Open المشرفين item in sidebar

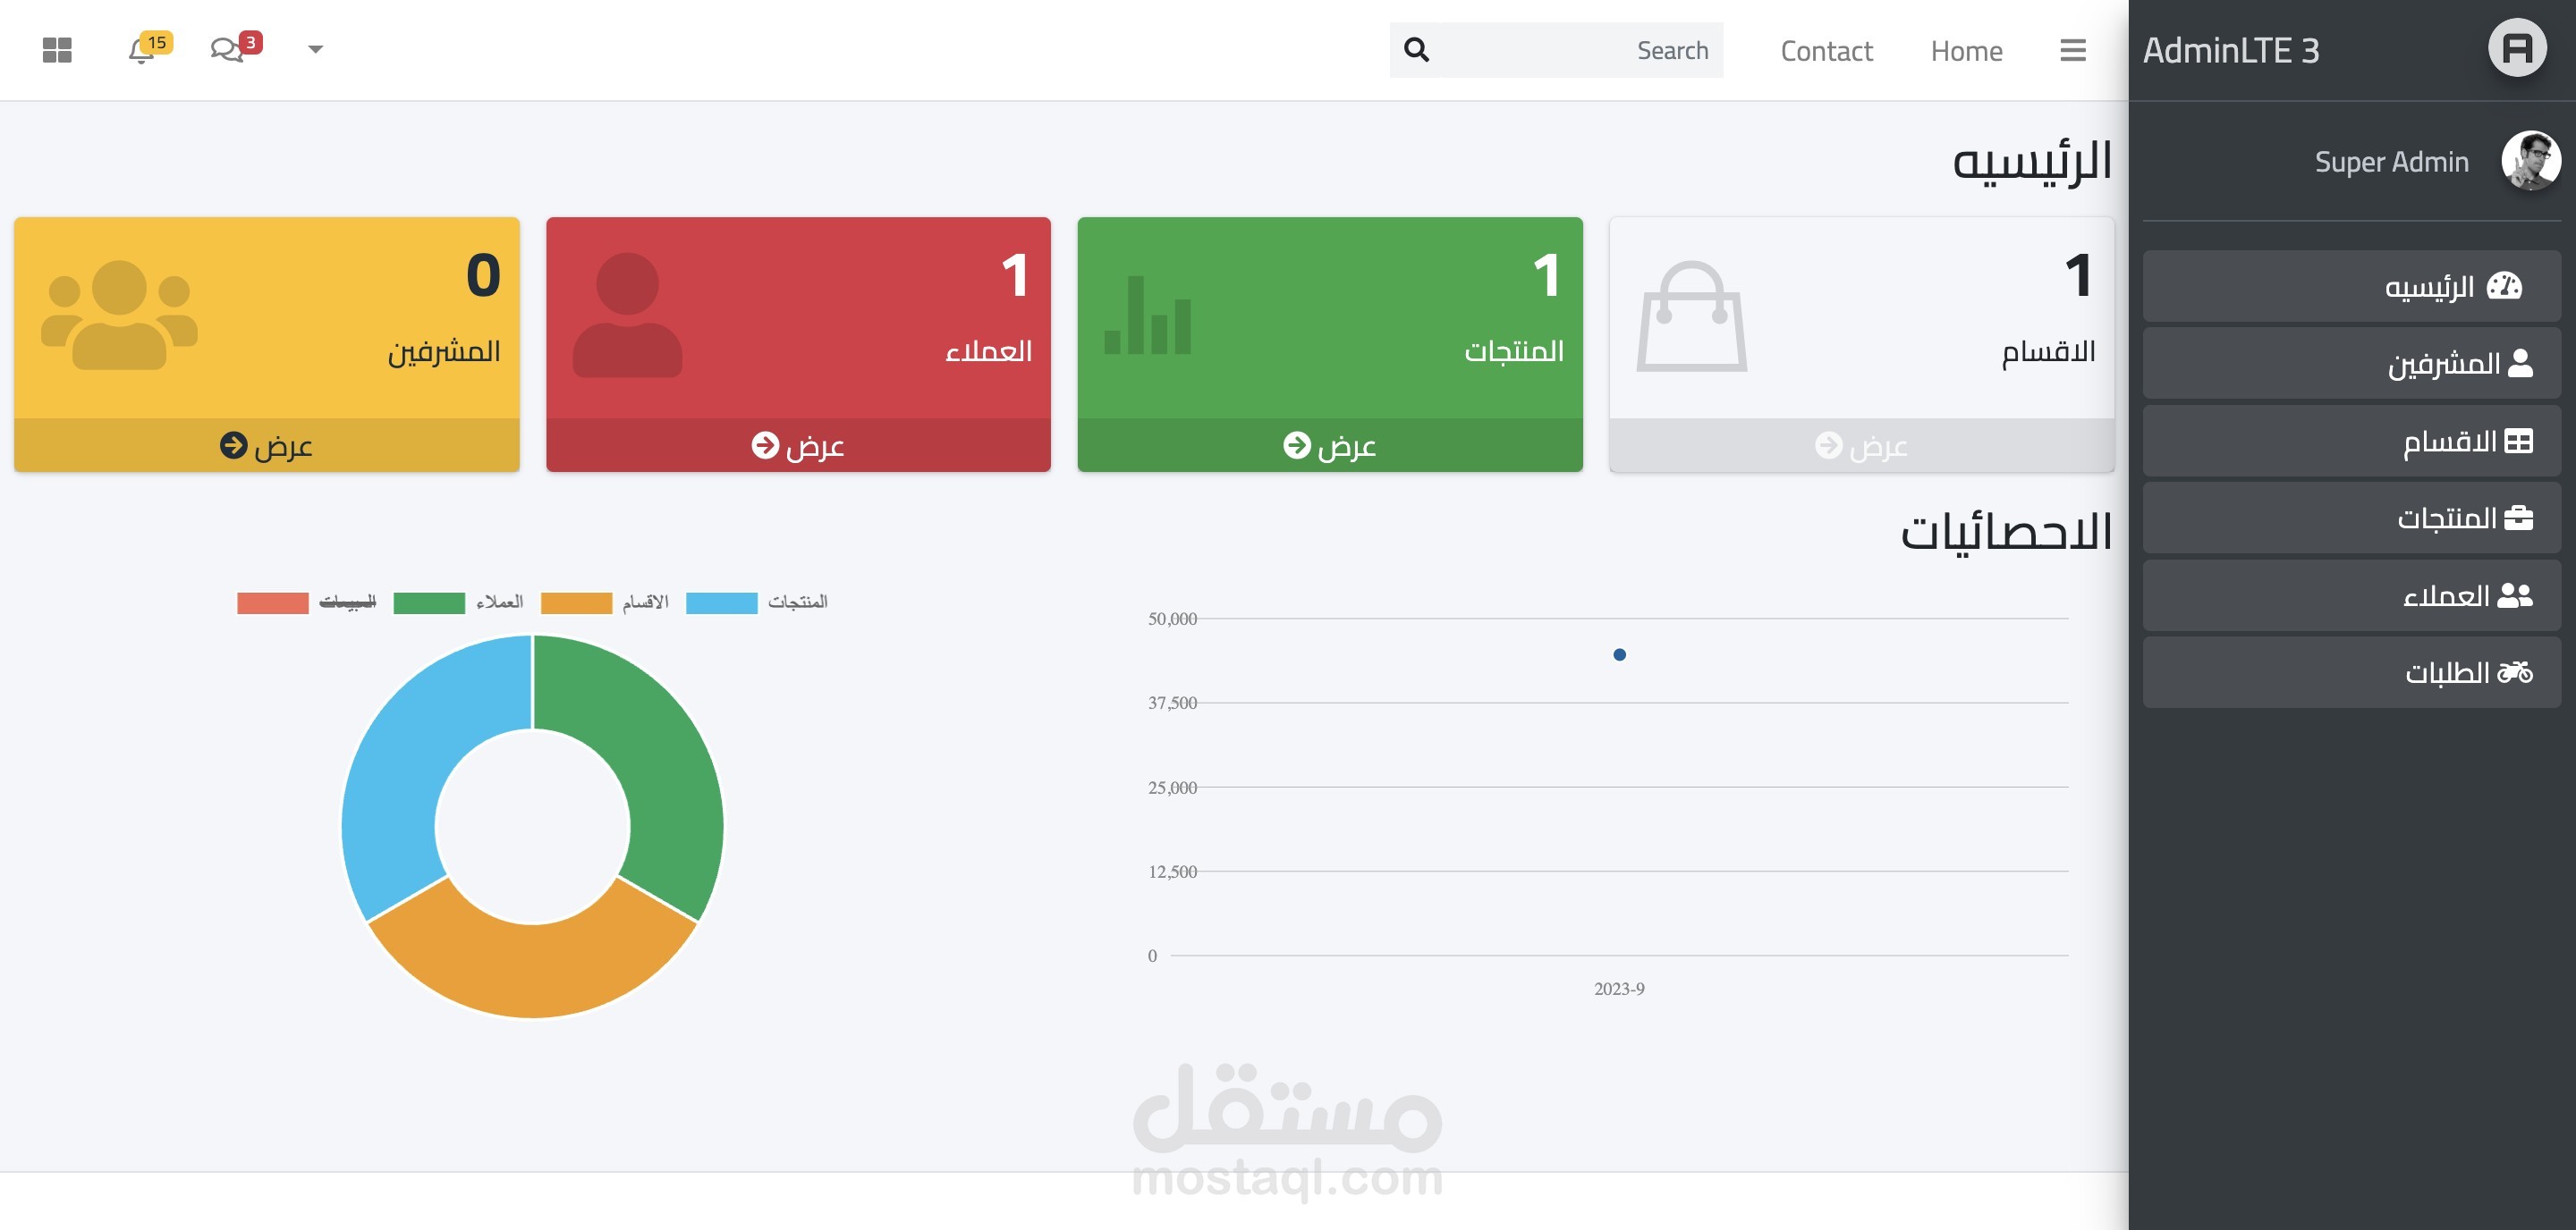tap(2351, 364)
